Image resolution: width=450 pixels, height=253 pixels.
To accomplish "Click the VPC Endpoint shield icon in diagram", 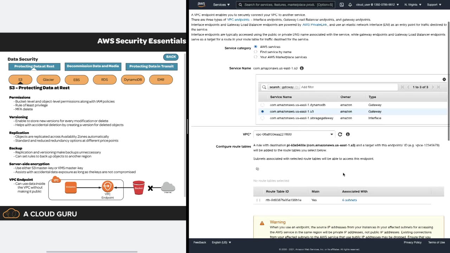I will click(108, 186).
